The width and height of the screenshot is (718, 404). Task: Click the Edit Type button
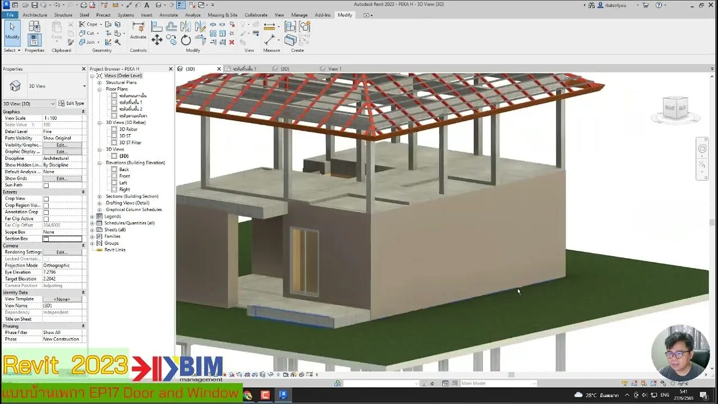(x=71, y=103)
